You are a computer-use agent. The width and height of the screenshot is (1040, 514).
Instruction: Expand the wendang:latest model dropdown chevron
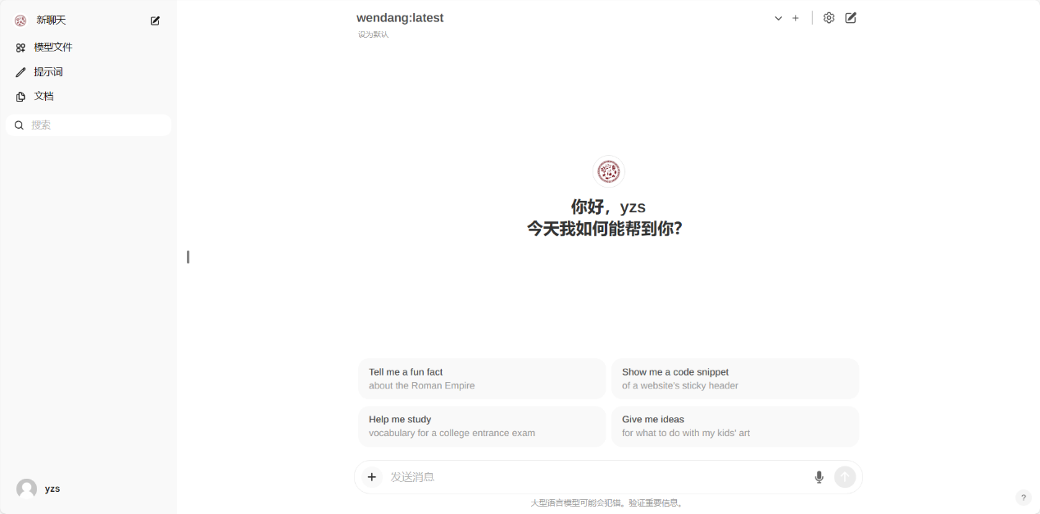pos(779,18)
